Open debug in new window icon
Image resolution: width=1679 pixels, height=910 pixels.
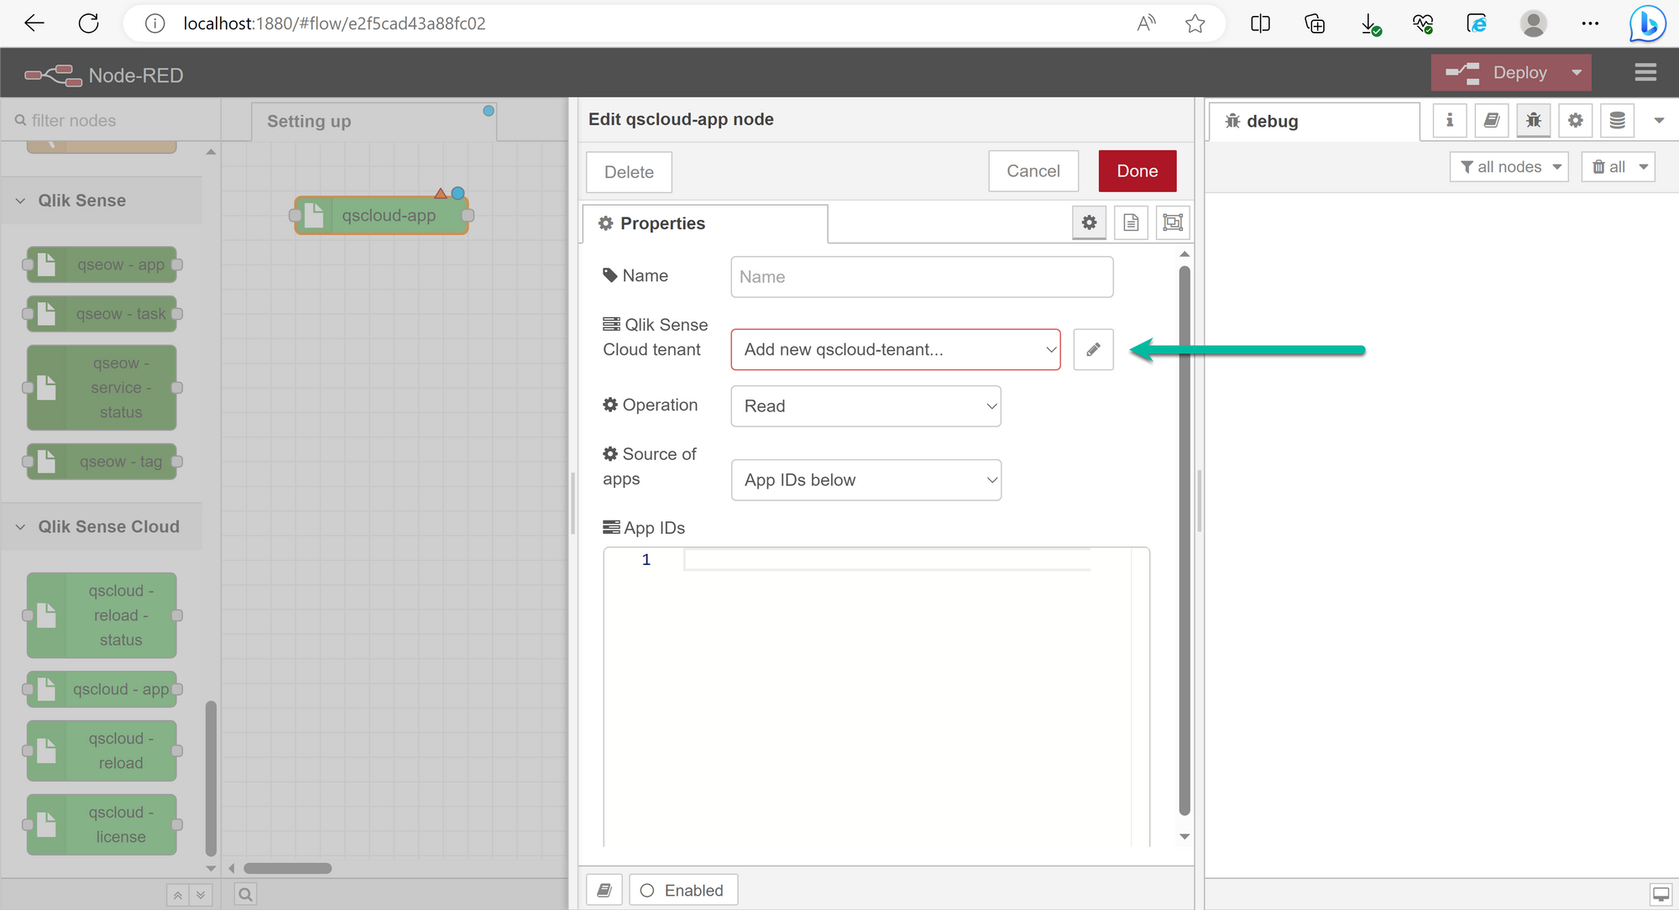point(1661,894)
